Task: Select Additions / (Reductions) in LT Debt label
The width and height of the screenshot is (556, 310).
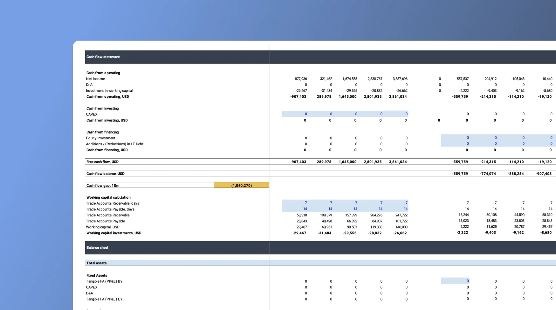Action: (114, 144)
